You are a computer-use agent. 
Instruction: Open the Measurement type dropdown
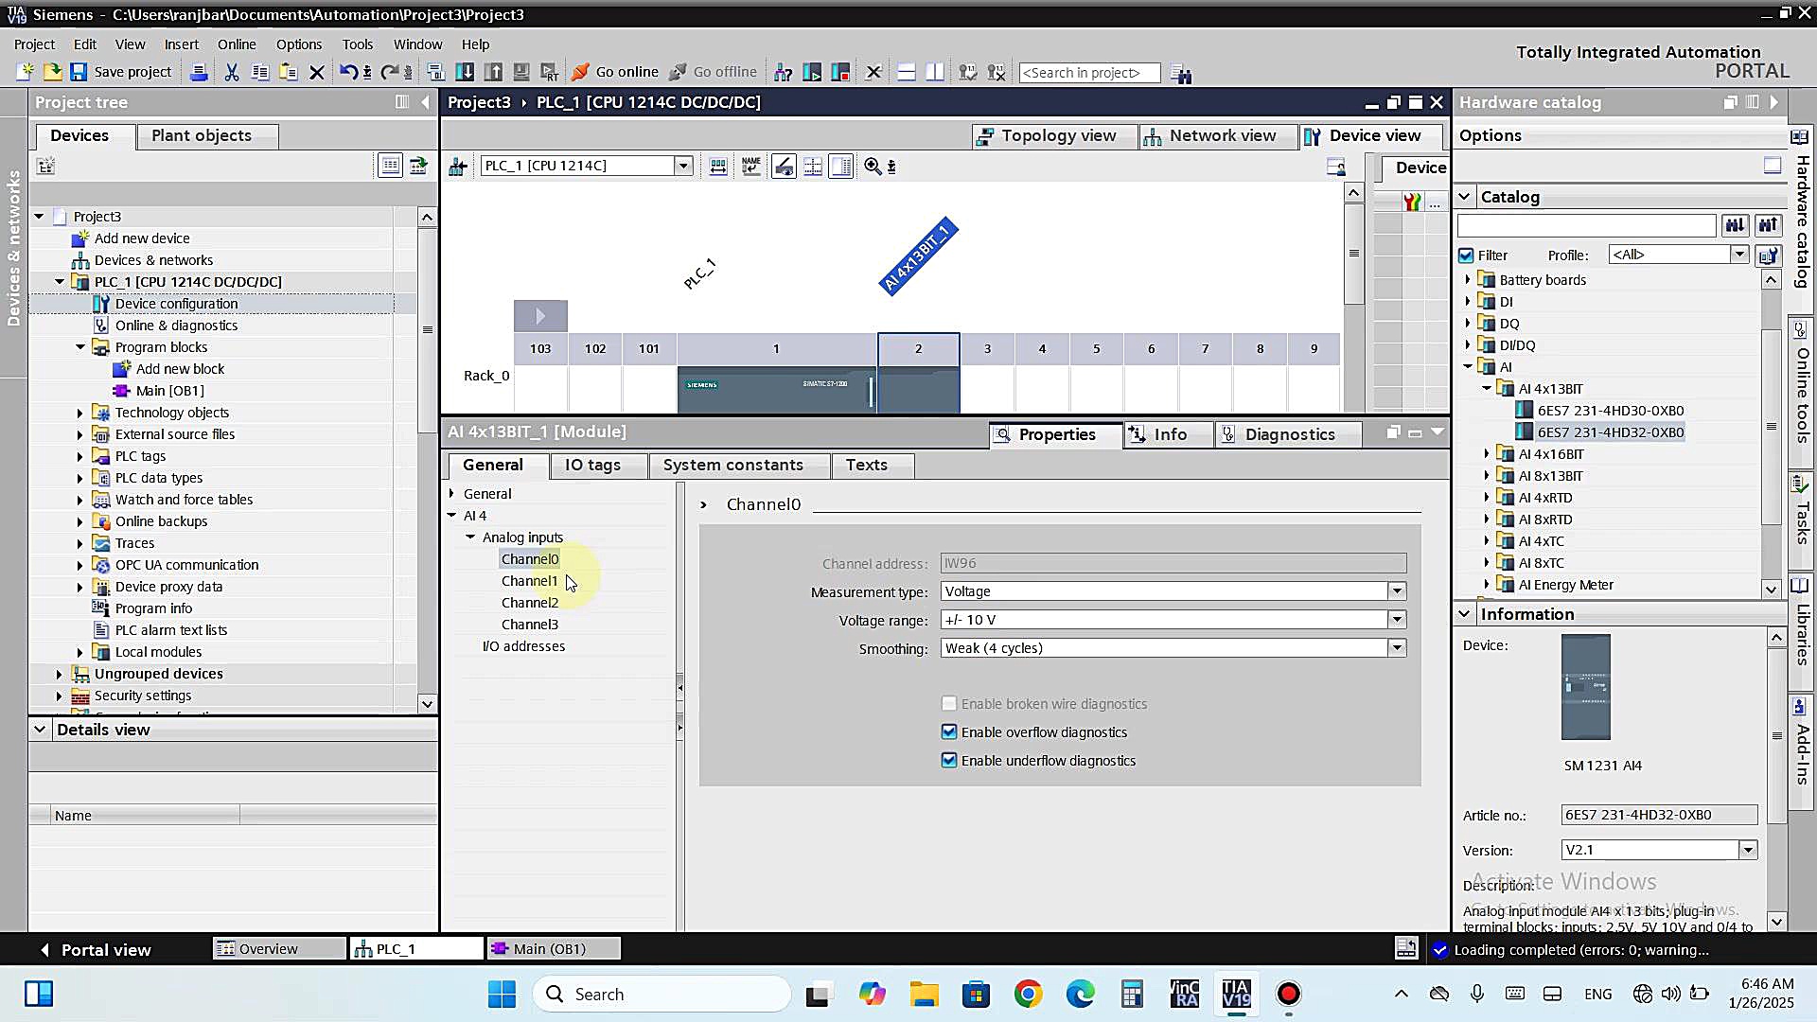(x=1397, y=591)
